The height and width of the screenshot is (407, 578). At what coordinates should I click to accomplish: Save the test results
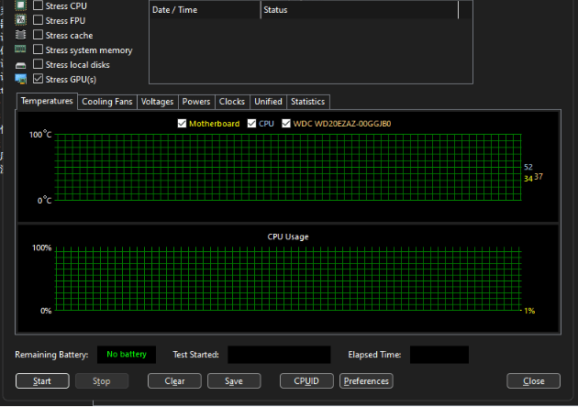(234, 380)
